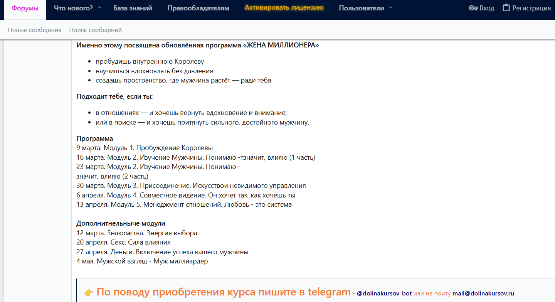Click «Поиск сообщений»
This screenshot has height=302, width=555.
coord(95,29)
